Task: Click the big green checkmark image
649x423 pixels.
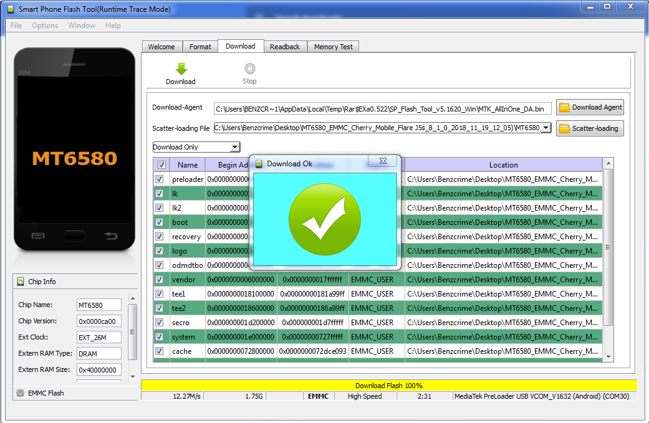Action: pyautogui.click(x=324, y=219)
